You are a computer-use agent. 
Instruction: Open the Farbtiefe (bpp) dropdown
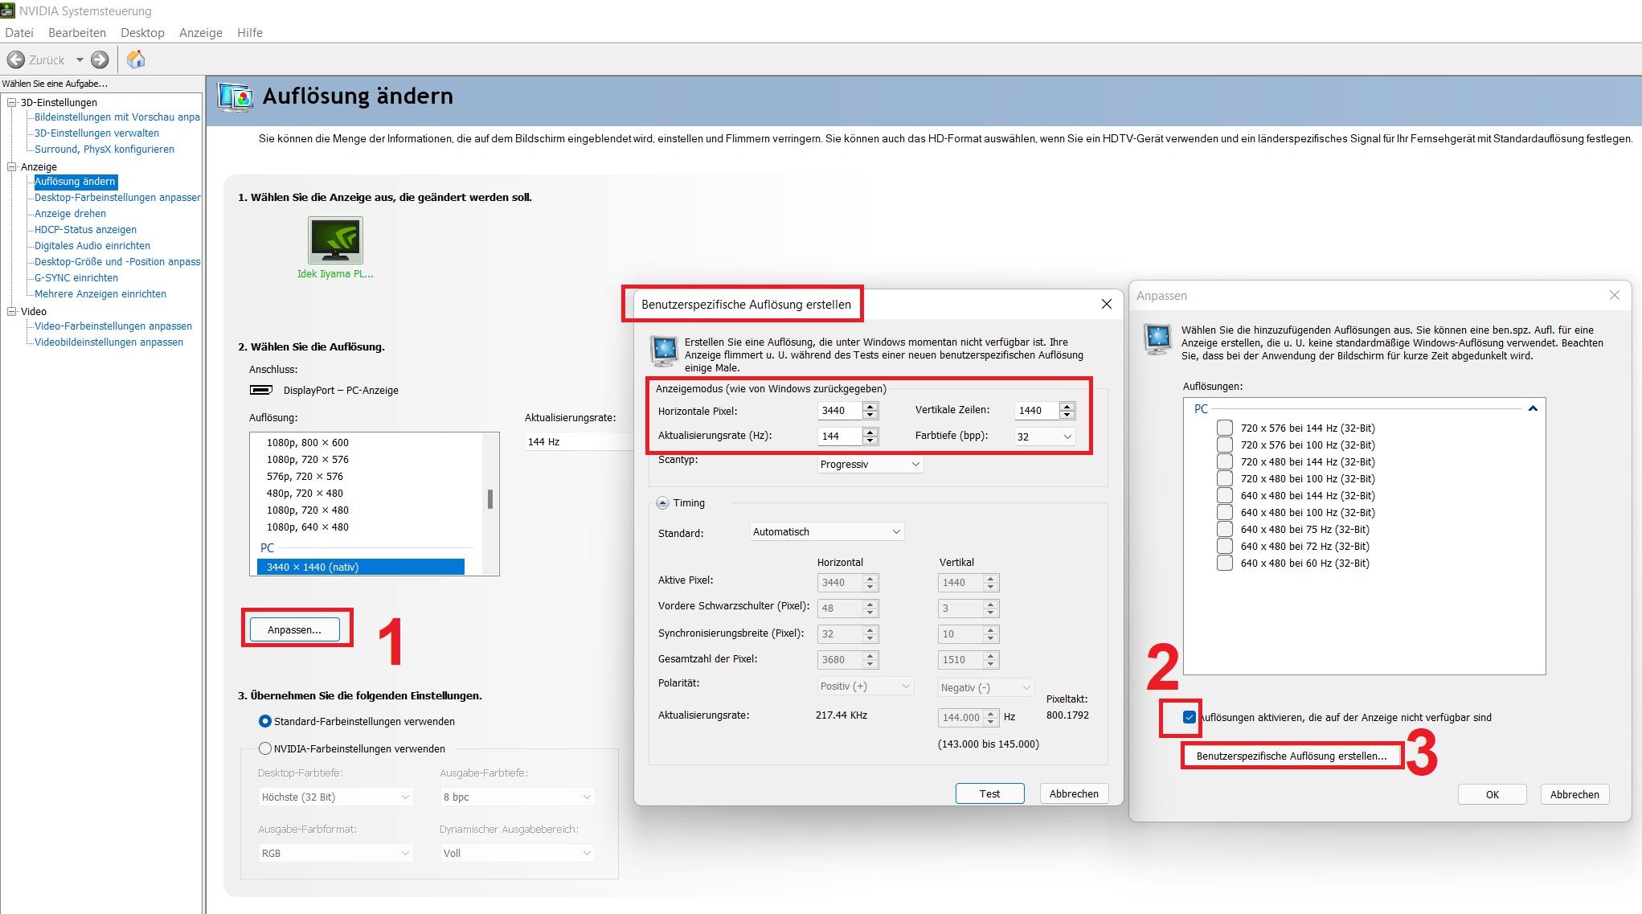click(1044, 437)
